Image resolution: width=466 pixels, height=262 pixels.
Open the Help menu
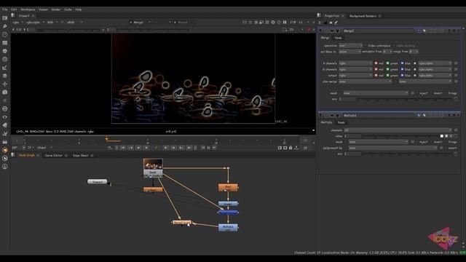coord(79,9)
